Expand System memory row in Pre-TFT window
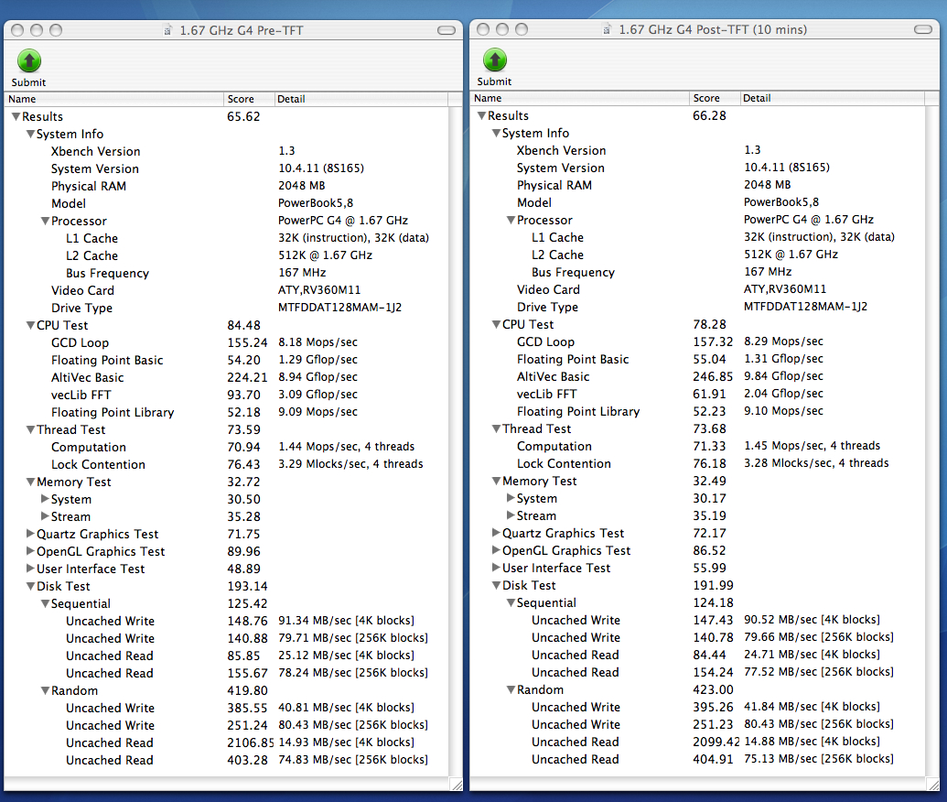 point(45,499)
